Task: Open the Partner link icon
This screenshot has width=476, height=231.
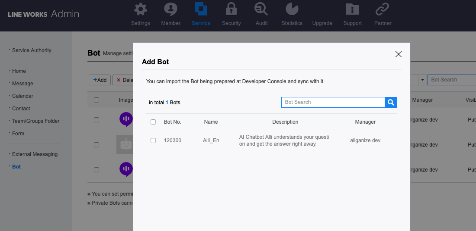Action: tap(383, 9)
